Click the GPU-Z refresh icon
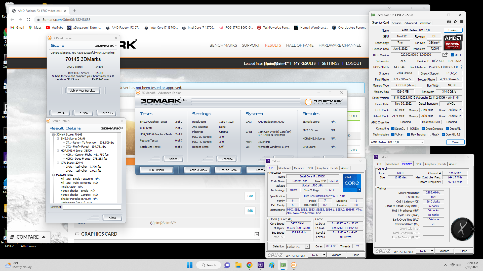483x271 pixels. [455, 22]
